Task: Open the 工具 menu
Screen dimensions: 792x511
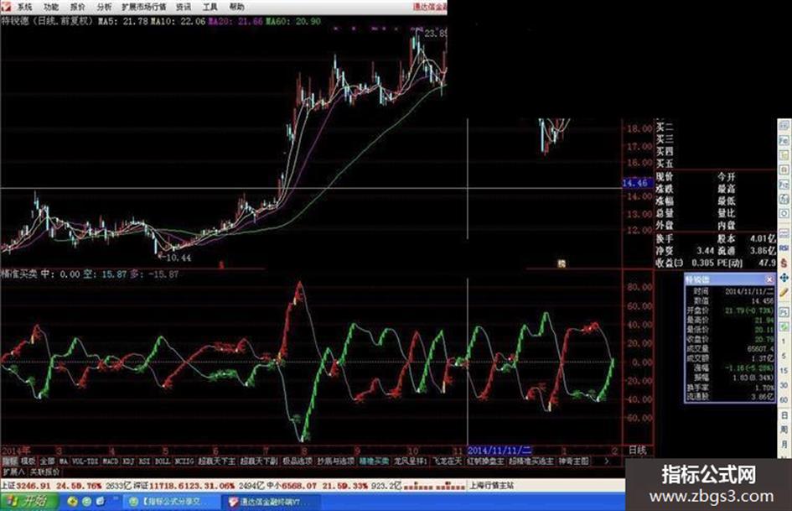Action: click(210, 7)
